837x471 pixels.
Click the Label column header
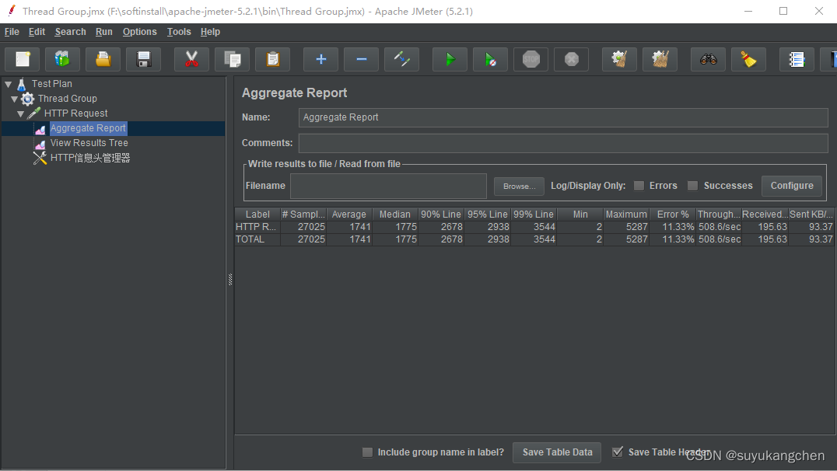(x=257, y=214)
